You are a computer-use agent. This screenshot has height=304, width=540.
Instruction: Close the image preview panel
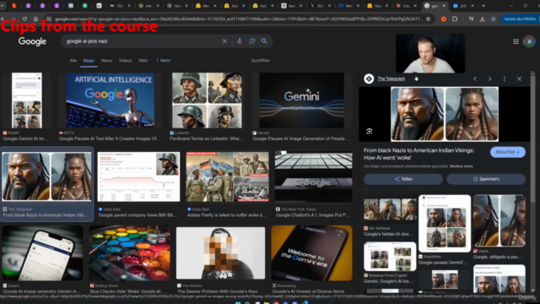520,79
